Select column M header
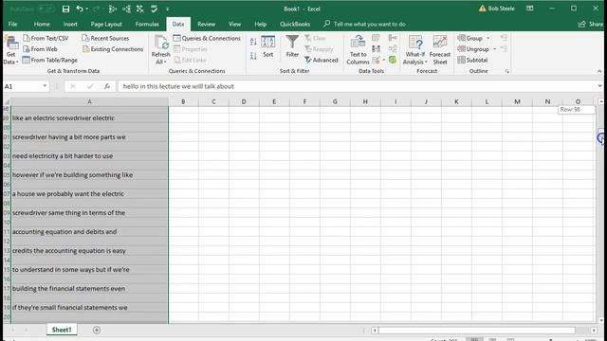This screenshot has width=607, height=341. click(517, 101)
